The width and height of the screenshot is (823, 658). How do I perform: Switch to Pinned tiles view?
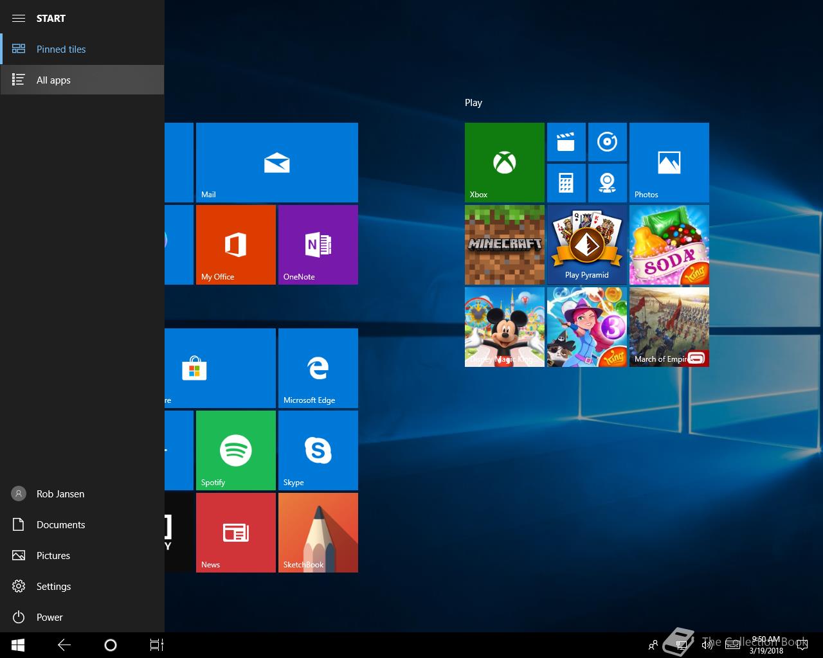pos(82,49)
